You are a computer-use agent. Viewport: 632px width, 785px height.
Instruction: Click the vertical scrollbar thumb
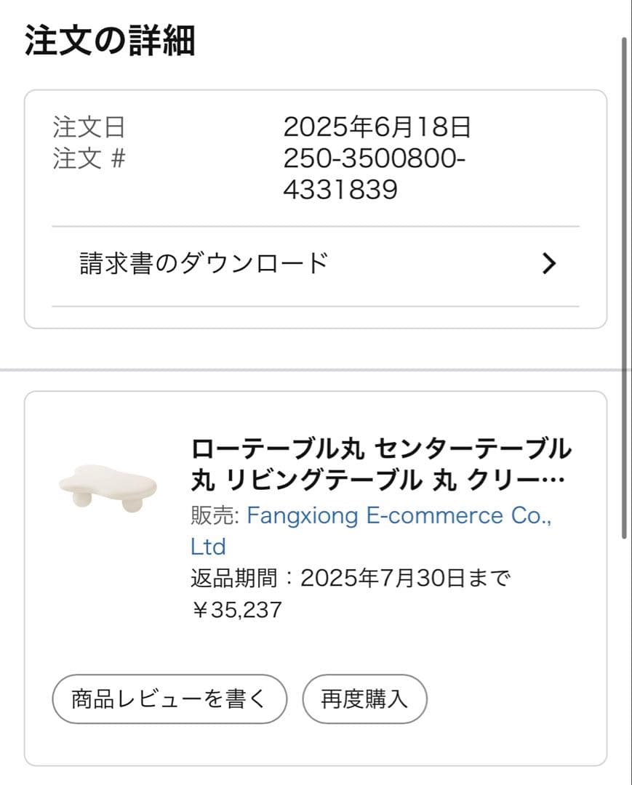click(x=624, y=291)
